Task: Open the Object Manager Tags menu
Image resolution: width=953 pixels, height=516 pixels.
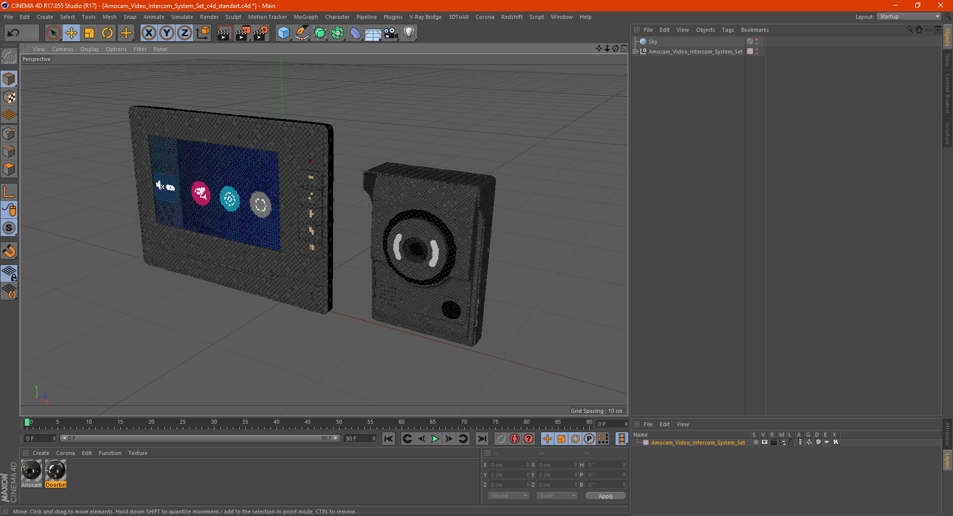Action: 728,30
